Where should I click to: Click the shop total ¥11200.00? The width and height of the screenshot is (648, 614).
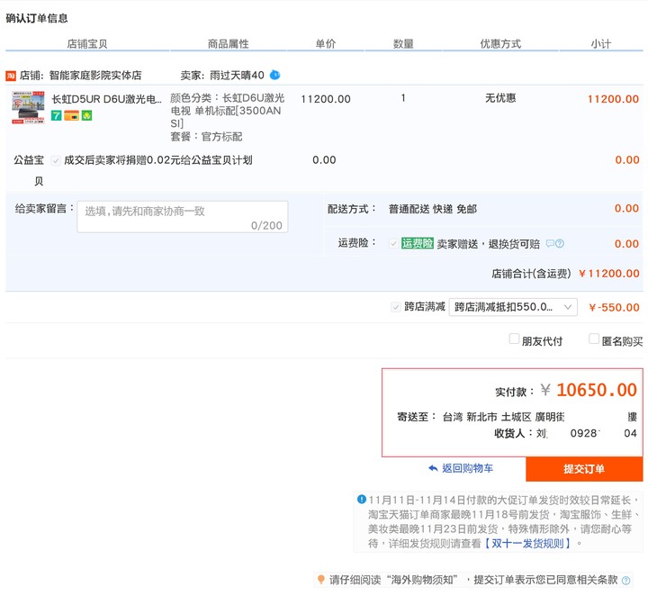[609, 274]
